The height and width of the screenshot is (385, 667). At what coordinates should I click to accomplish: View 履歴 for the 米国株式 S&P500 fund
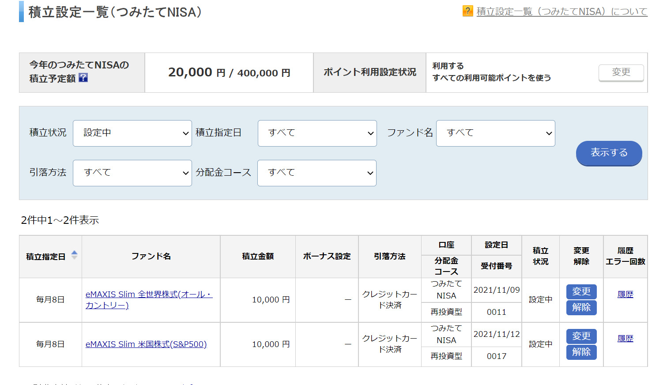pyautogui.click(x=625, y=339)
